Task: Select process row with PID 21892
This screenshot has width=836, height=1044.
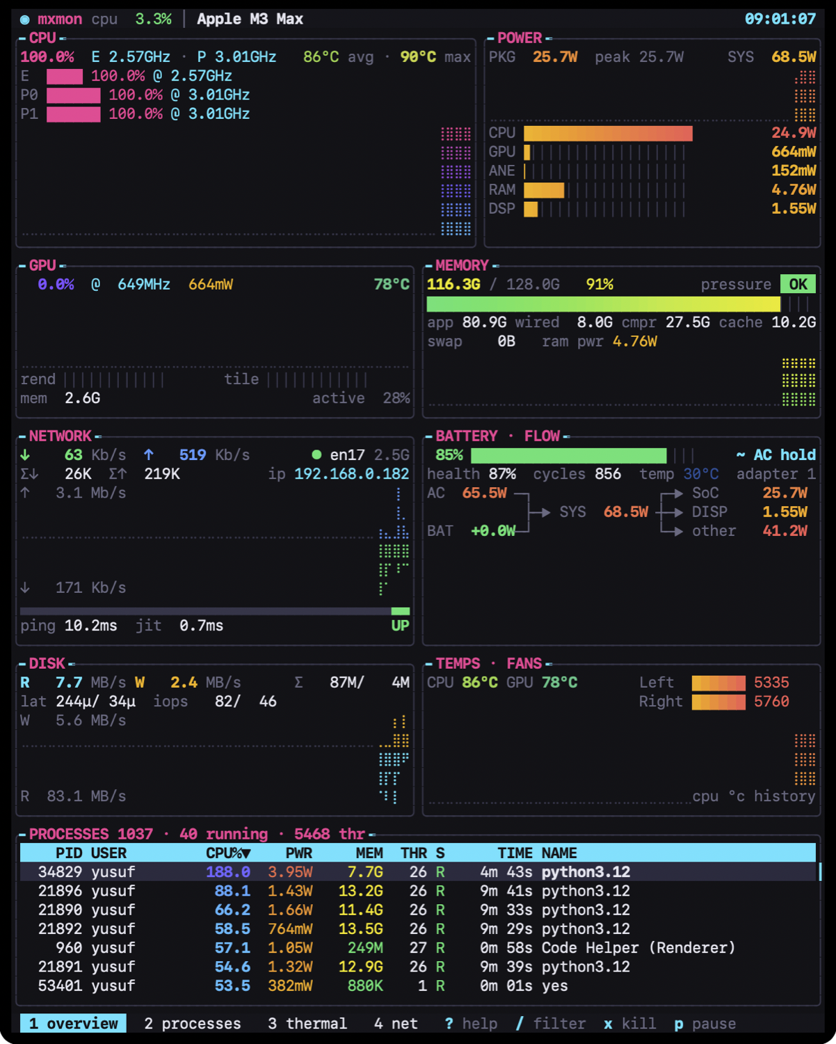Action: (x=418, y=928)
